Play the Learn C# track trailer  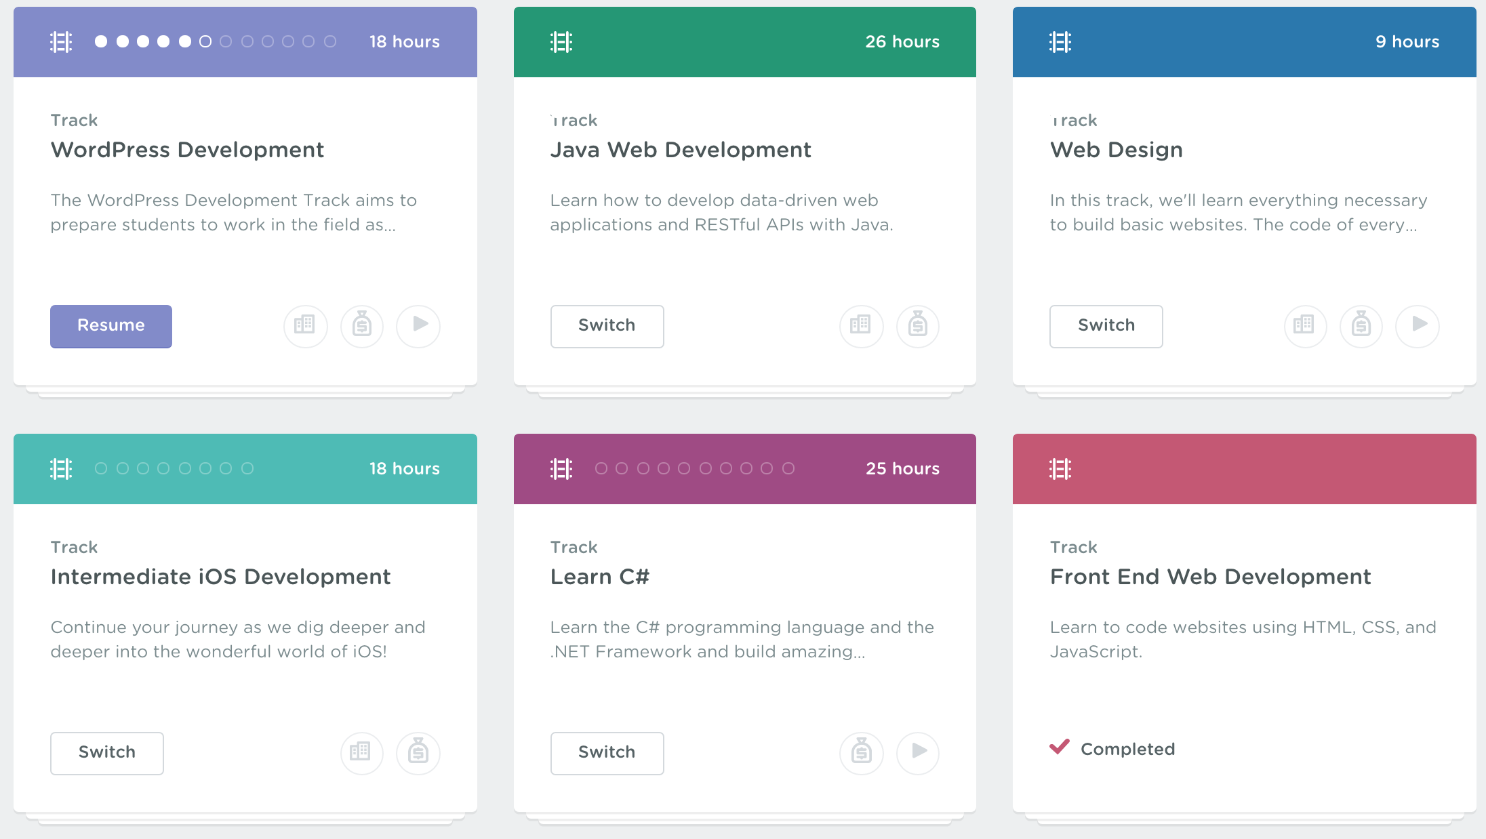917,753
